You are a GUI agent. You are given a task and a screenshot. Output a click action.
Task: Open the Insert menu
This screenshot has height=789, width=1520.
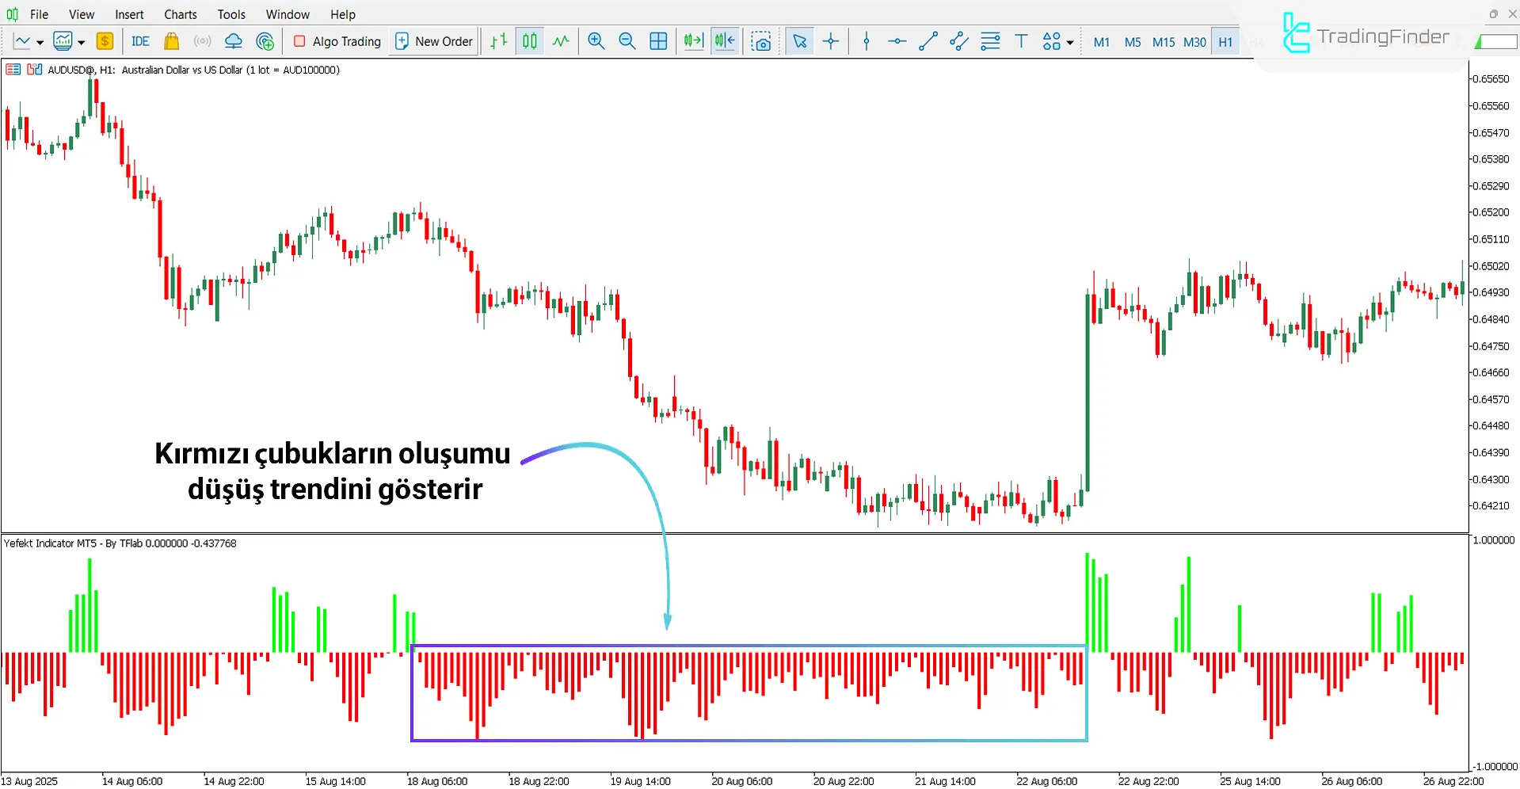pyautogui.click(x=129, y=14)
